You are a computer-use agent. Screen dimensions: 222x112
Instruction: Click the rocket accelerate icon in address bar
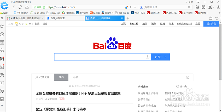(126, 7)
